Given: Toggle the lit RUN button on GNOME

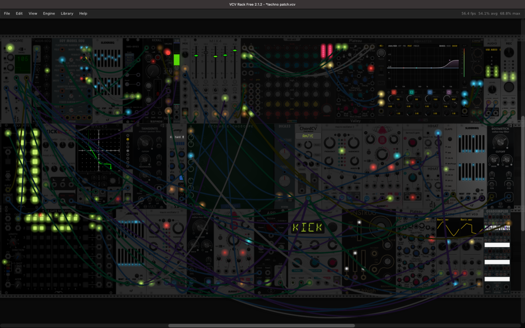Looking at the screenshot, I should pos(10,48).
